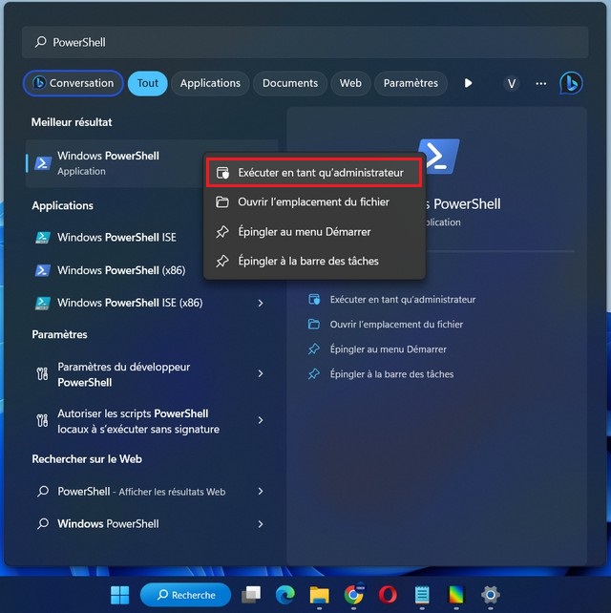
Task: Choose Épingler au menu Démarrer in the context menu
Action: [x=314, y=232]
